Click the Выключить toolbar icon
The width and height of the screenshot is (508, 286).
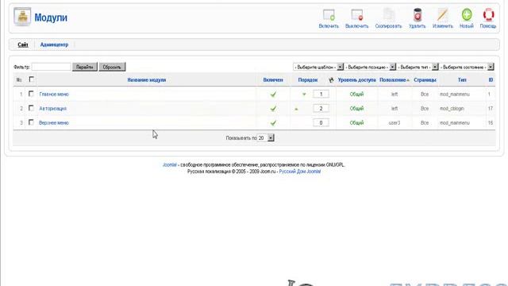(356, 15)
